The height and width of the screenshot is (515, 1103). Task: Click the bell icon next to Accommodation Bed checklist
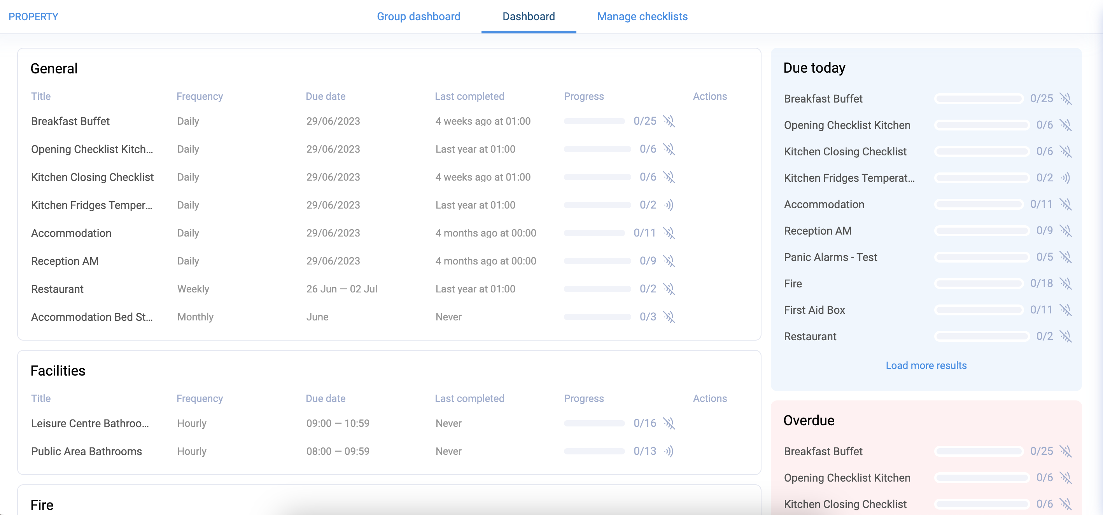[x=670, y=317]
